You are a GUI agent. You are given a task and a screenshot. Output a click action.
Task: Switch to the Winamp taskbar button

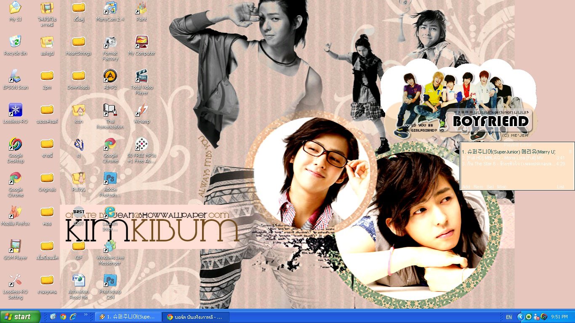click(x=128, y=317)
